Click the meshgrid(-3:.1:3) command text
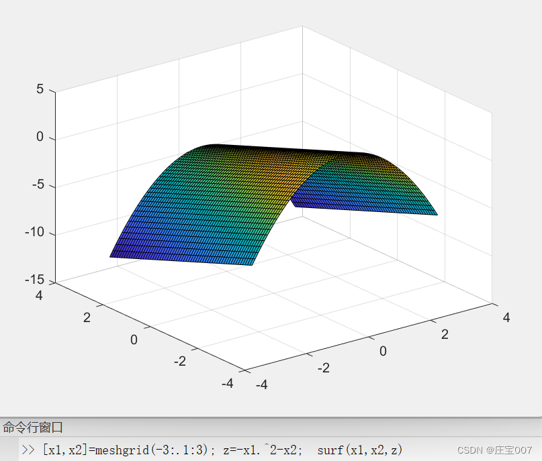Image resolution: width=542 pixels, height=461 pixels. click(x=154, y=450)
